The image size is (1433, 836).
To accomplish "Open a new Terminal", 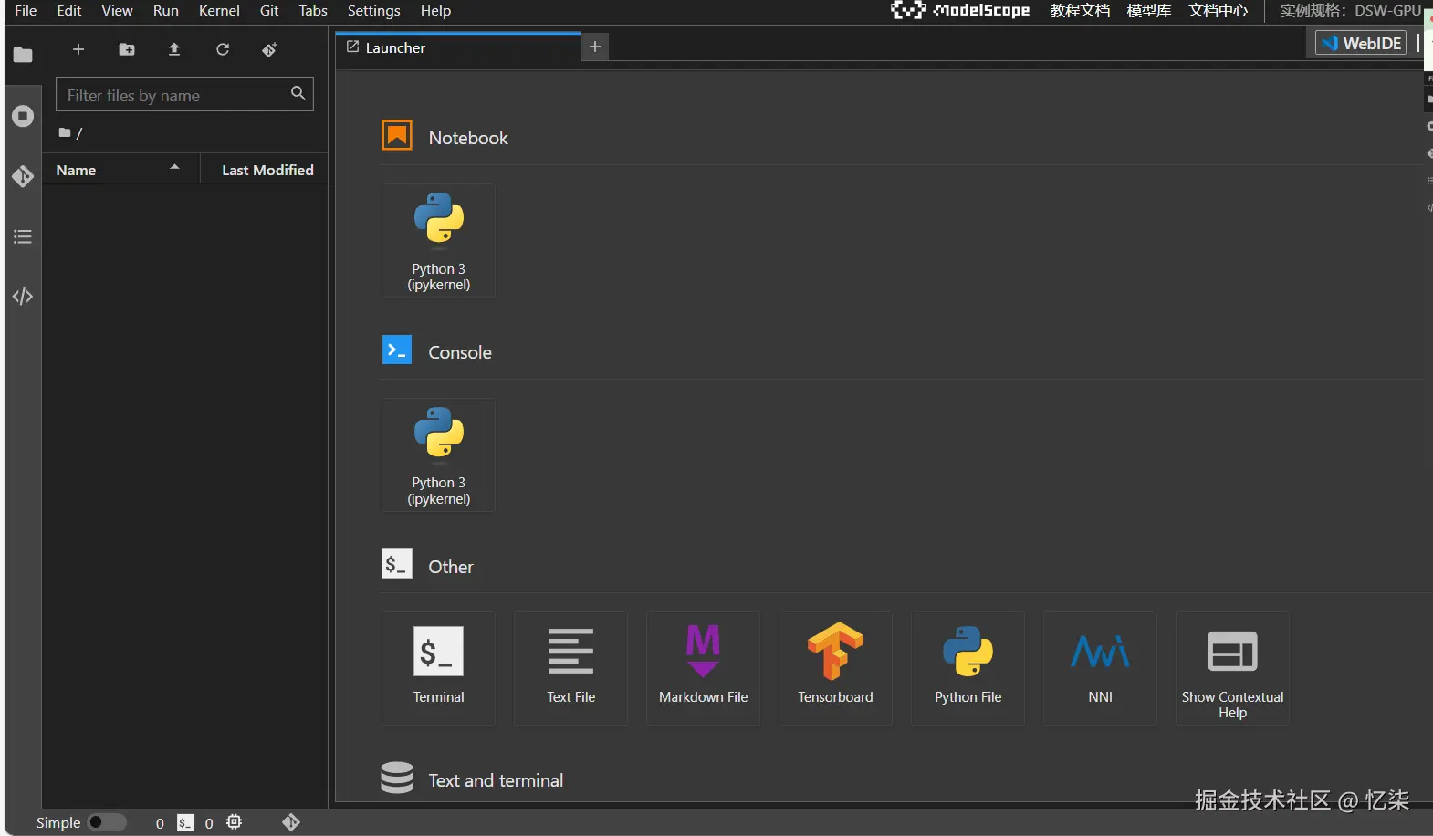I will click(x=439, y=668).
